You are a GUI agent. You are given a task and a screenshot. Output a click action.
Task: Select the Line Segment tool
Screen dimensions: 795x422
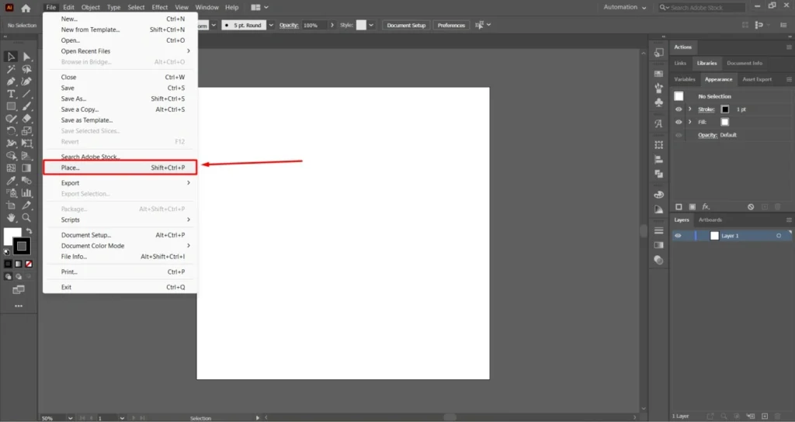click(27, 94)
